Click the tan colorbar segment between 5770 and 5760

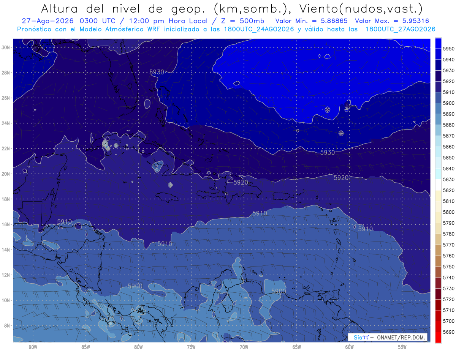(x=438, y=250)
